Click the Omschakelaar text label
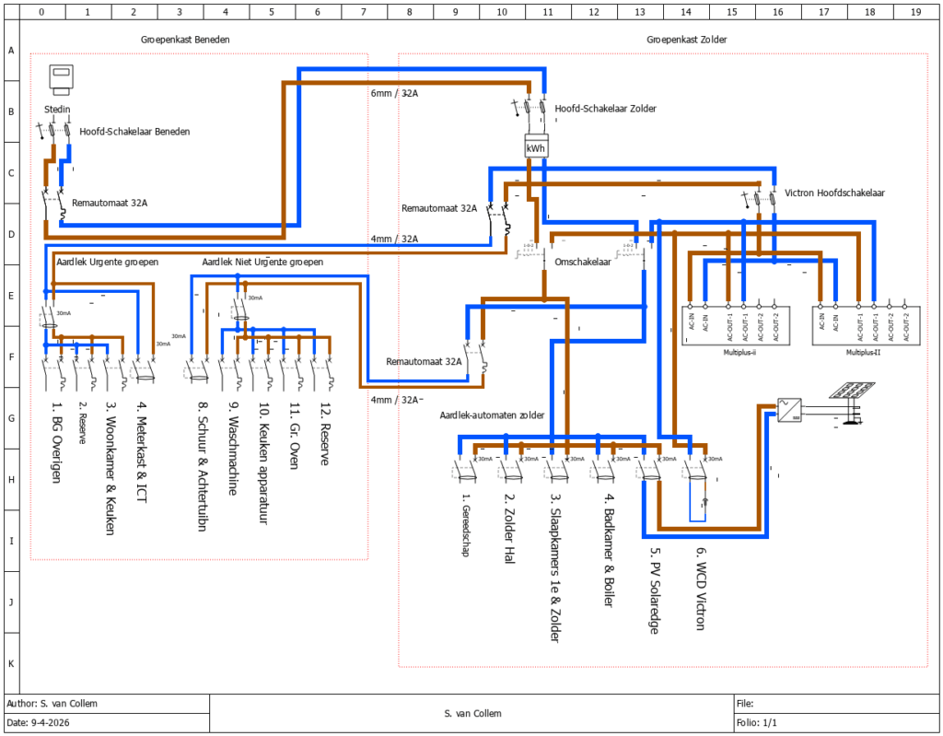Viewport: 943px width, 736px height. point(583,262)
